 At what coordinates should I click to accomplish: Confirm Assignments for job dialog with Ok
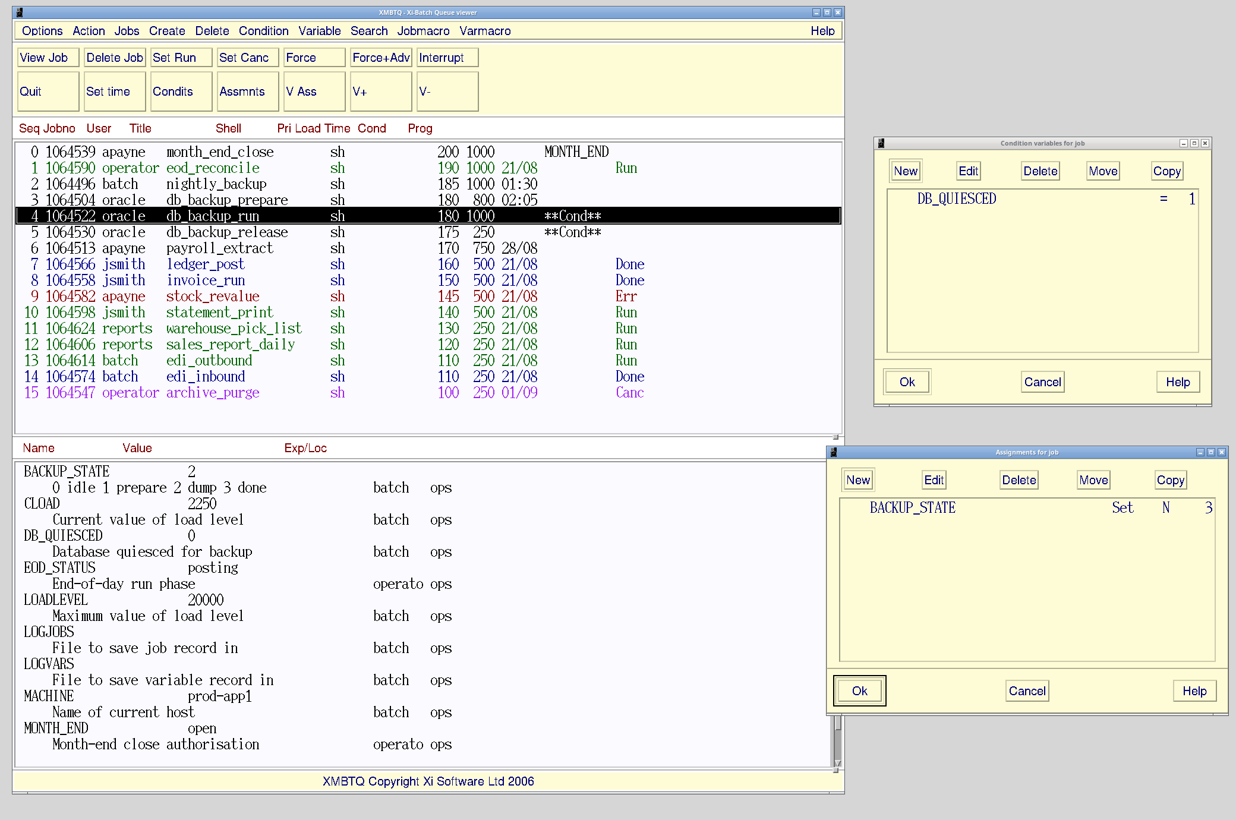pos(859,691)
